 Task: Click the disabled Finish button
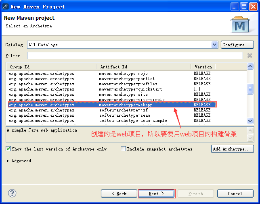pos(196,194)
